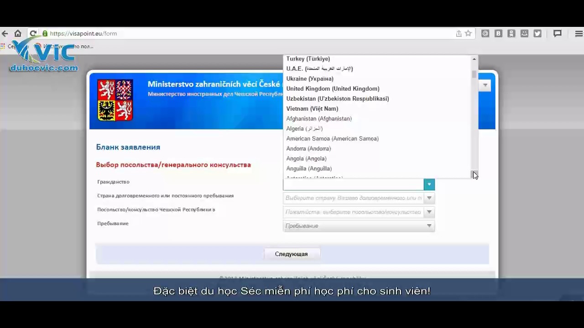
Task: Open the country of long-term residence dropdown
Action: coord(359,198)
